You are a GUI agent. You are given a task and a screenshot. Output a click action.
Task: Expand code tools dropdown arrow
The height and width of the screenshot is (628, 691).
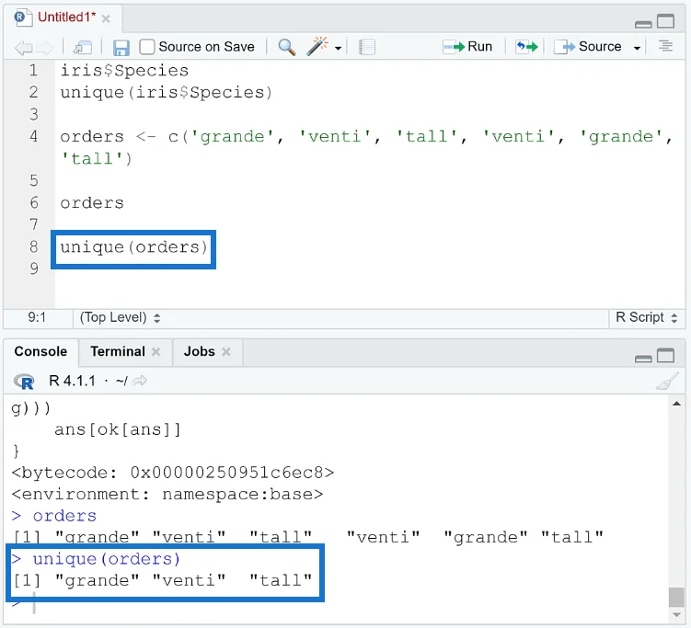pos(338,48)
